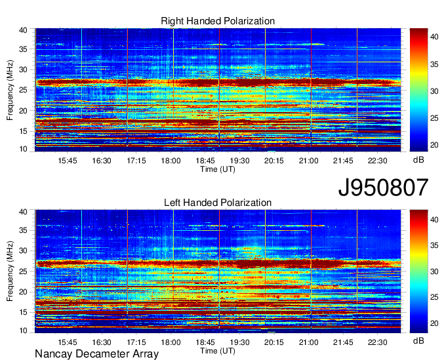
Task: Click the 16:30 time tick of Left Handed plot
Action: click(102, 342)
